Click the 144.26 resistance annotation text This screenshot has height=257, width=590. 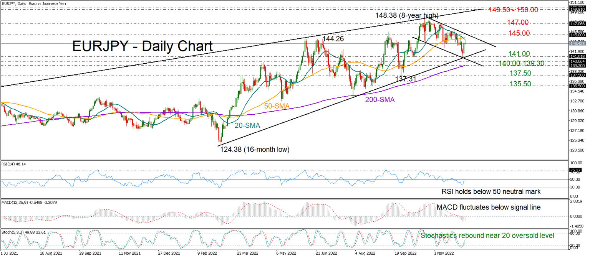coord(333,39)
